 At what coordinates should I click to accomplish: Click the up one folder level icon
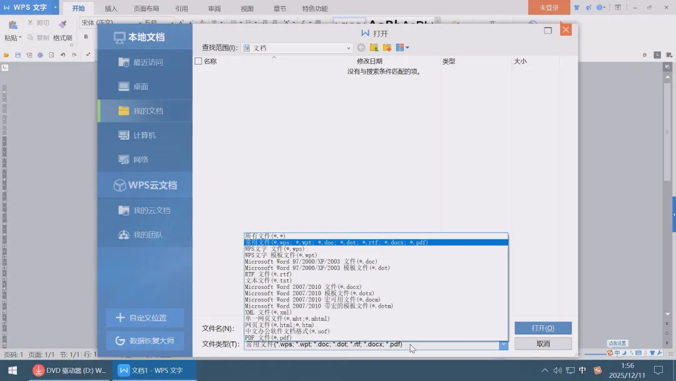(374, 48)
